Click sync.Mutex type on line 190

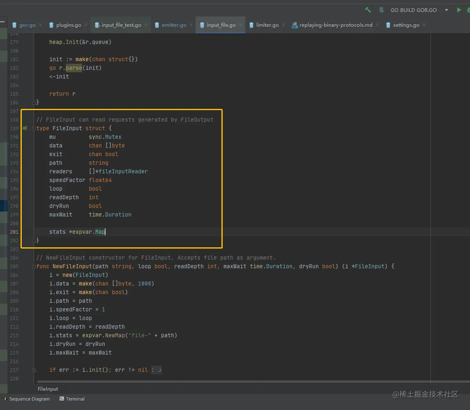(105, 137)
